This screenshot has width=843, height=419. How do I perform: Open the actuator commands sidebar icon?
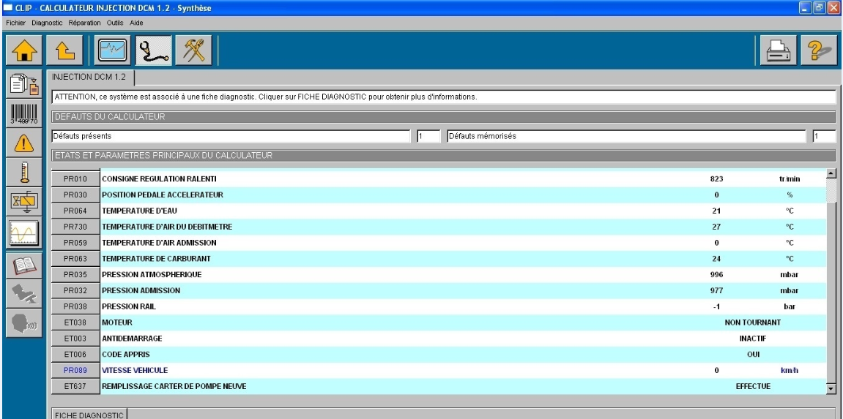click(24, 202)
